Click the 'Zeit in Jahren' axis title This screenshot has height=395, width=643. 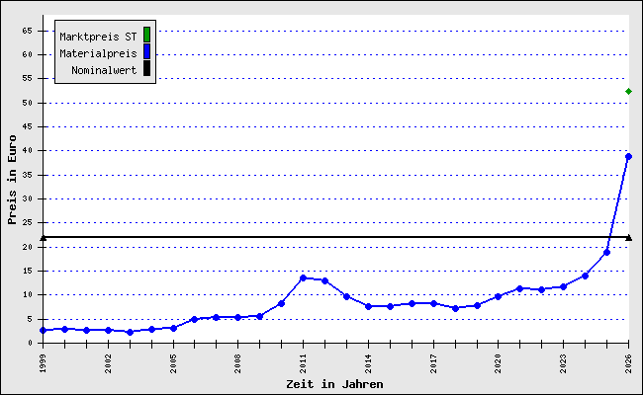point(334,384)
